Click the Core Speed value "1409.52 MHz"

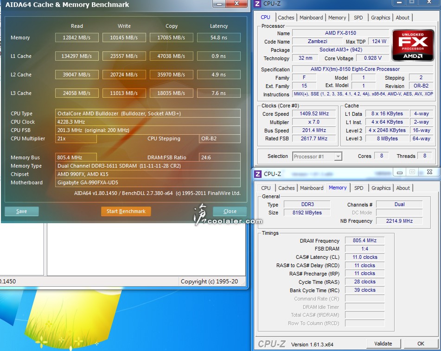314,114
